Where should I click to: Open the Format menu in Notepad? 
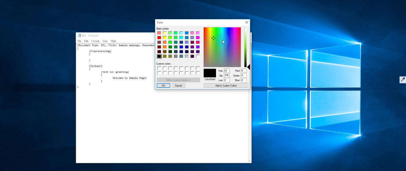tap(95, 41)
